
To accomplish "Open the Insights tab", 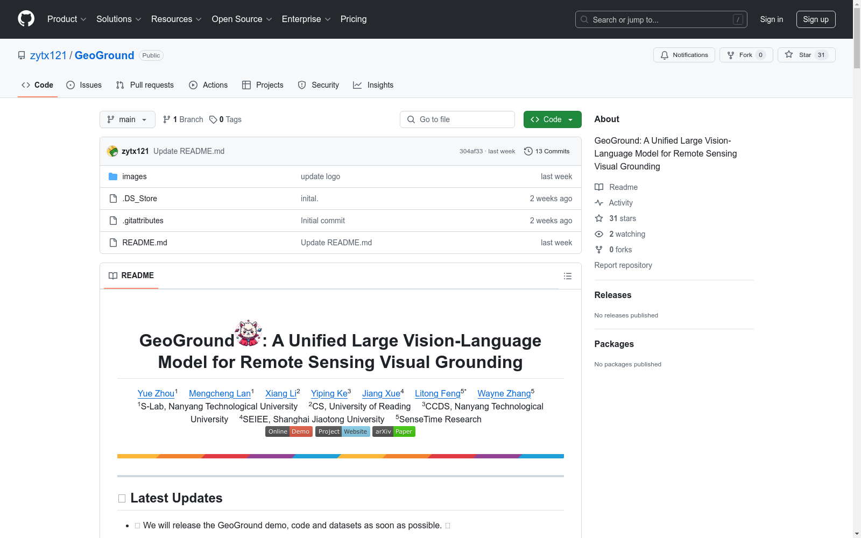I will (373, 85).
